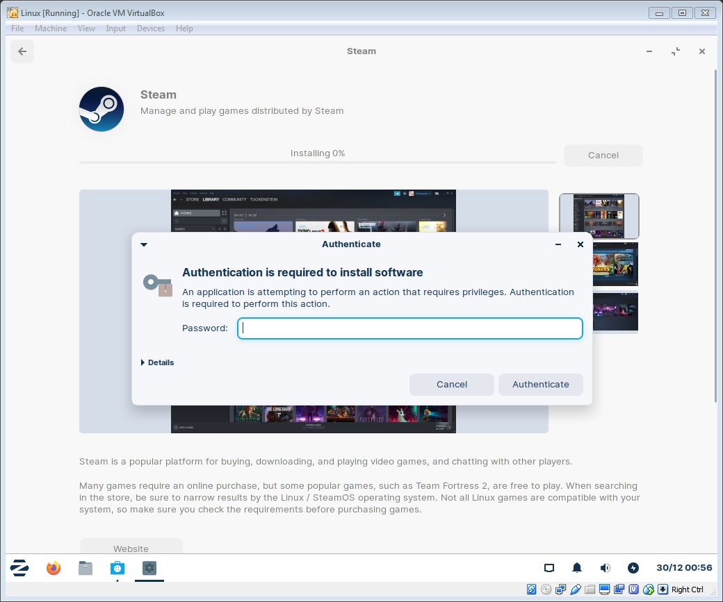Open Software store from taskbar
The image size is (723, 602).
coord(117,567)
